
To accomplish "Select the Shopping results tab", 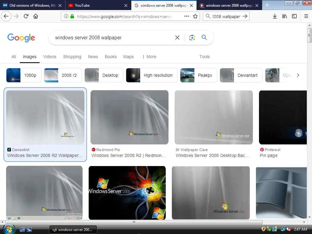I will (72, 57).
